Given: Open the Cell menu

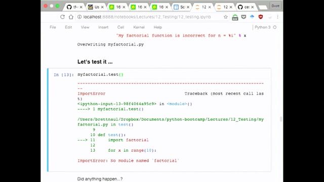Looking at the screenshot, I should coord(120,27).
